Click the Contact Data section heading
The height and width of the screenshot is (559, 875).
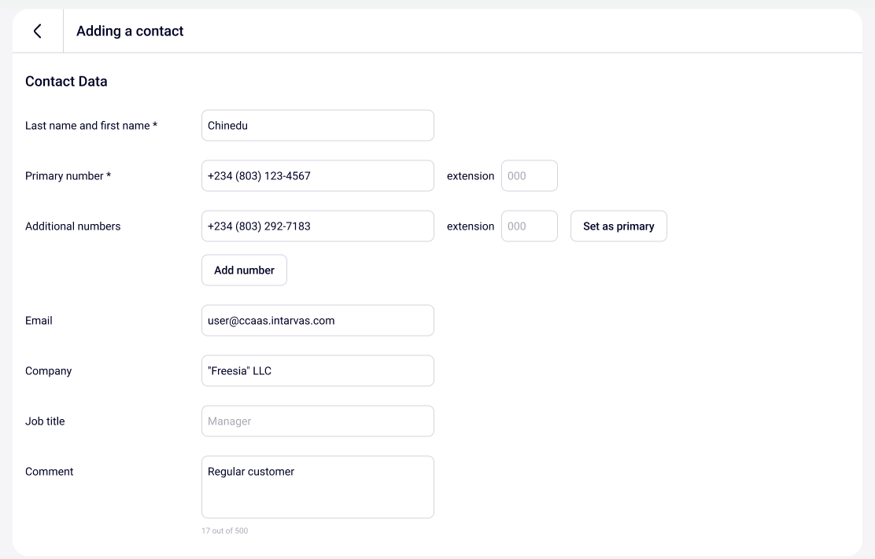66,82
